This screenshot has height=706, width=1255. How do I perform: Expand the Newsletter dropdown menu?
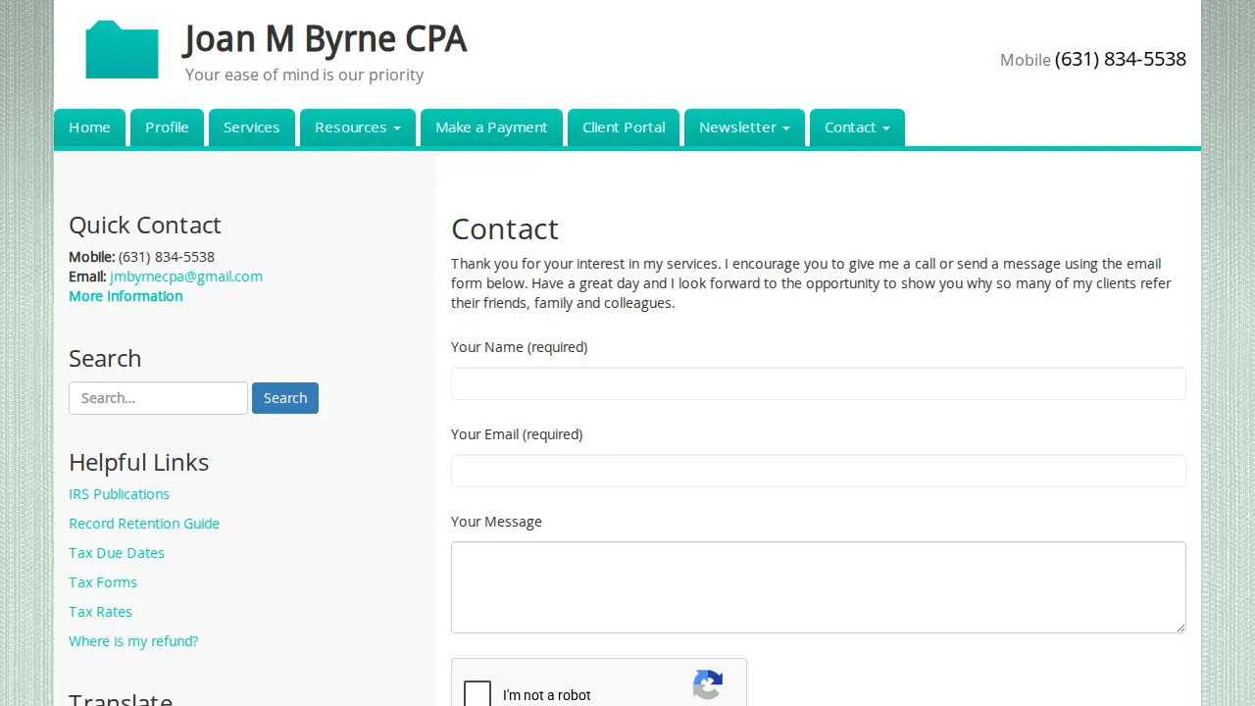coord(744,127)
